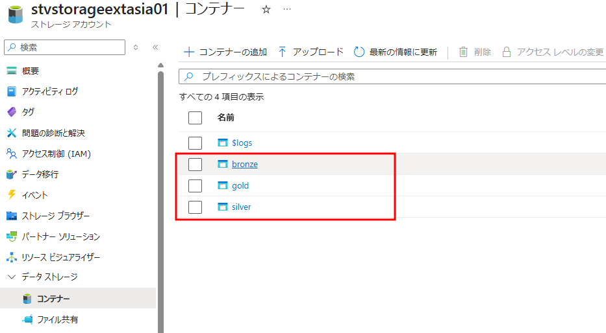Click the favorite star icon by the title

[x=266, y=10]
